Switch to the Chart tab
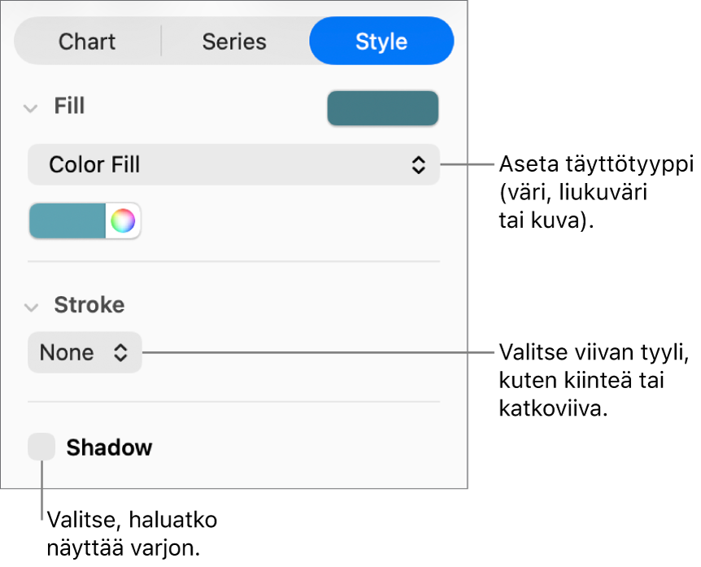701x567 pixels. point(87,41)
